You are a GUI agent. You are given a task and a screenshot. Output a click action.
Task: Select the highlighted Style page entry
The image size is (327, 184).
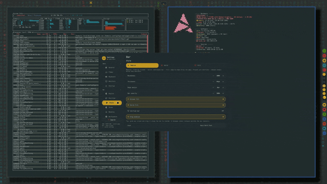tap(112, 103)
